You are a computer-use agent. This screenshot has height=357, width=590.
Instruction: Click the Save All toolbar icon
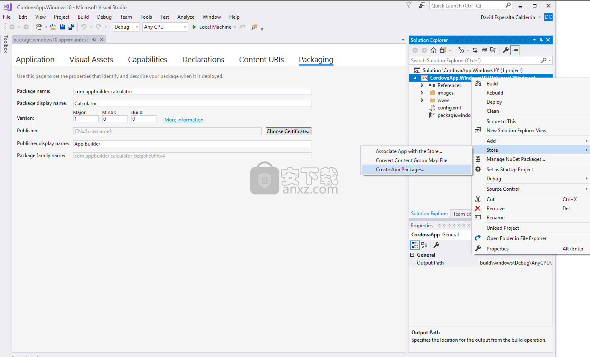tap(71, 27)
